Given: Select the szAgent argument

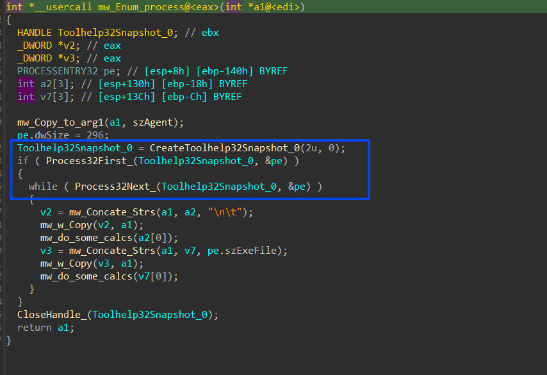Looking at the screenshot, I should [x=153, y=122].
